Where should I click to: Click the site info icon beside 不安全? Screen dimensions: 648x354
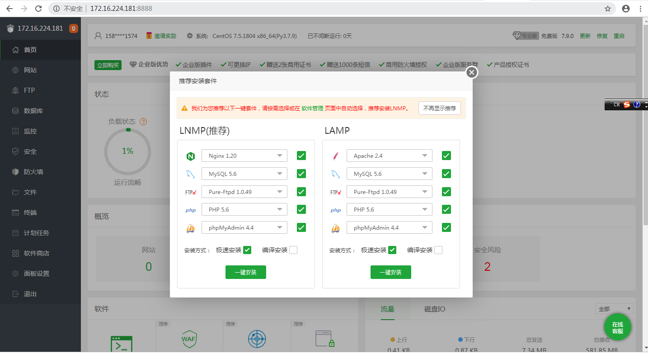(56, 9)
